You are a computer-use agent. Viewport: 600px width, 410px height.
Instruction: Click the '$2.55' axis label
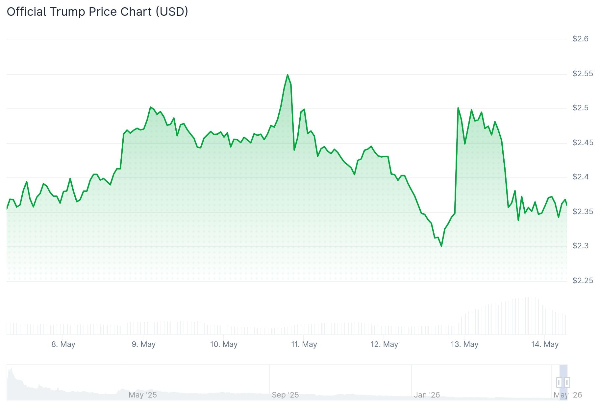tap(583, 74)
